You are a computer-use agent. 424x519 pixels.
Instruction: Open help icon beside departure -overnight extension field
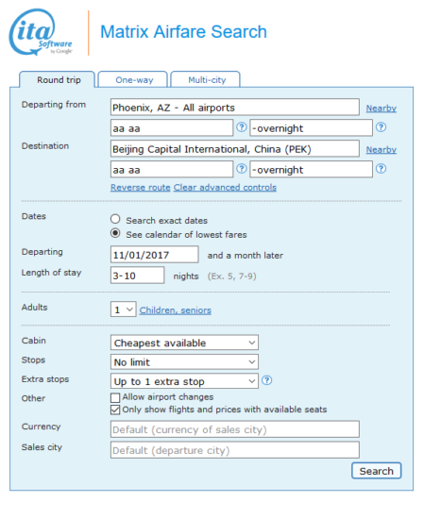tap(381, 127)
